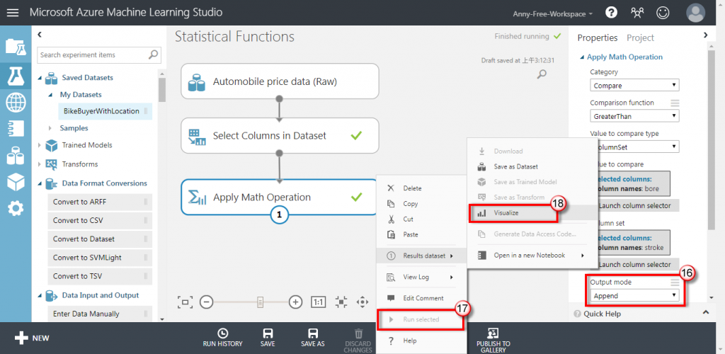Viewport: 725px width, 354px height.
Task: Open the Notebooks sidebar icon
Action: click(x=16, y=129)
